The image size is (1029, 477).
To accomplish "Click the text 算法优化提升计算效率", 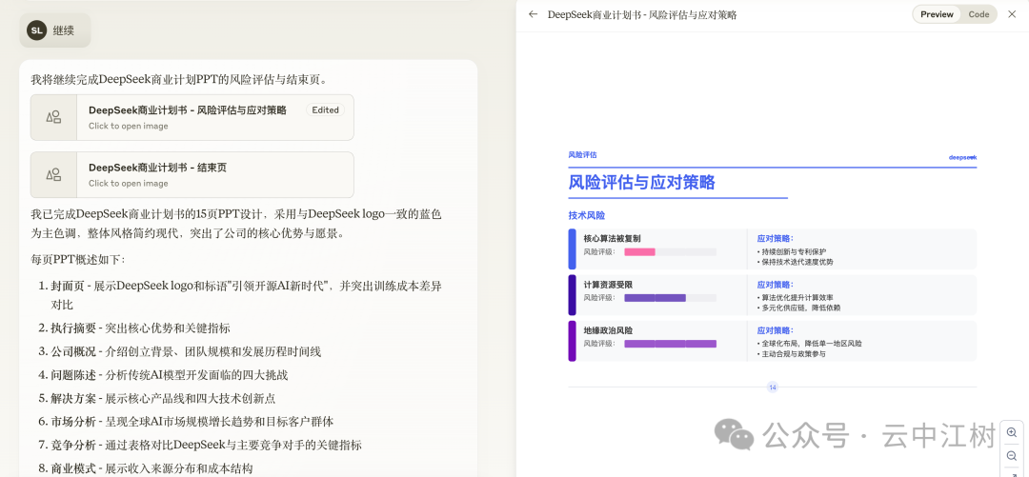I will tap(797, 298).
